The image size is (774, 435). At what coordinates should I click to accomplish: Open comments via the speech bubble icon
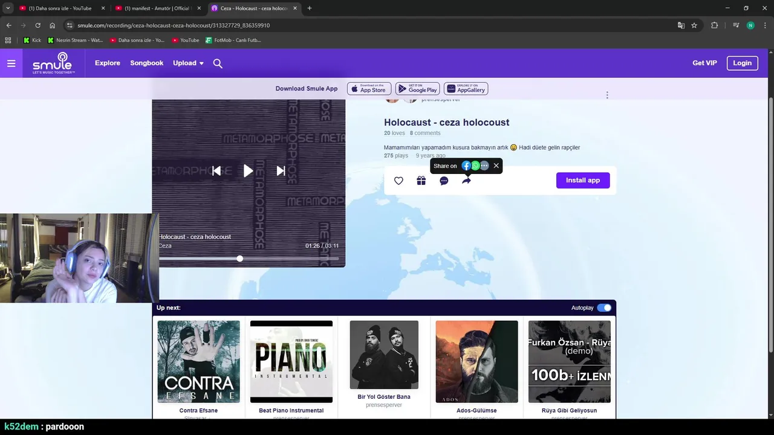point(444,181)
